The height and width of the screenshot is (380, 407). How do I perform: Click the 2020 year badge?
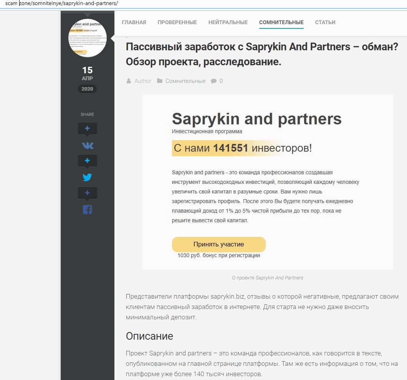pyautogui.click(x=87, y=89)
